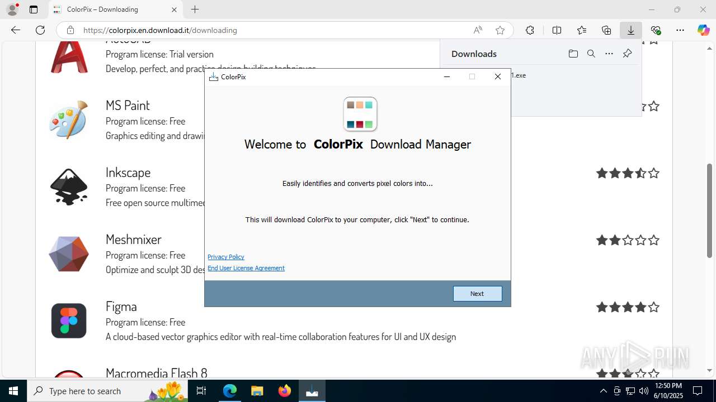
Task: Open the MS Paint listing title
Action: [128, 105]
